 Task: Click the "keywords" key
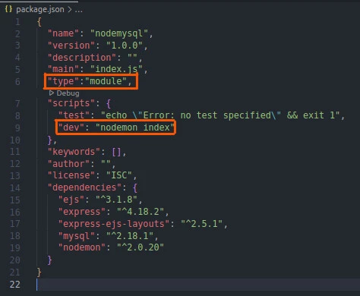[74, 152]
